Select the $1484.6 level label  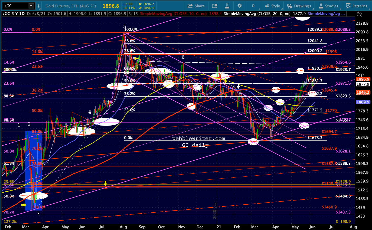click(x=343, y=196)
